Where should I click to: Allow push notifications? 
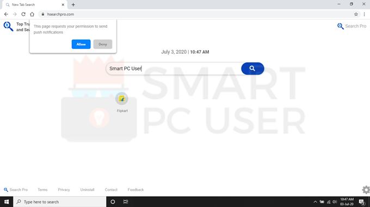click(x=81, y=44)
